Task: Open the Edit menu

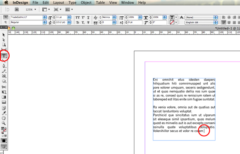Action: tap(46, 3)
